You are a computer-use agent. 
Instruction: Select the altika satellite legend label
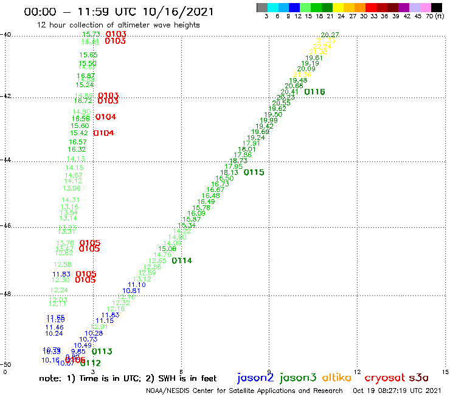tap(337, 377)
